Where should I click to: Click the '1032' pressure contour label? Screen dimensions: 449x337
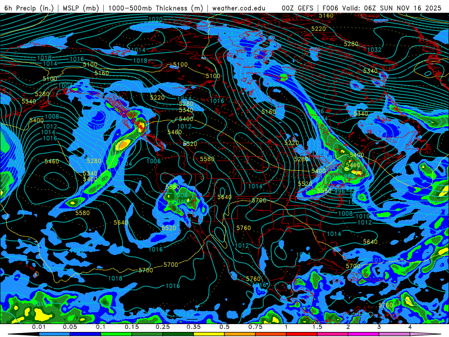pyautogui.click(x=374, y=49)
